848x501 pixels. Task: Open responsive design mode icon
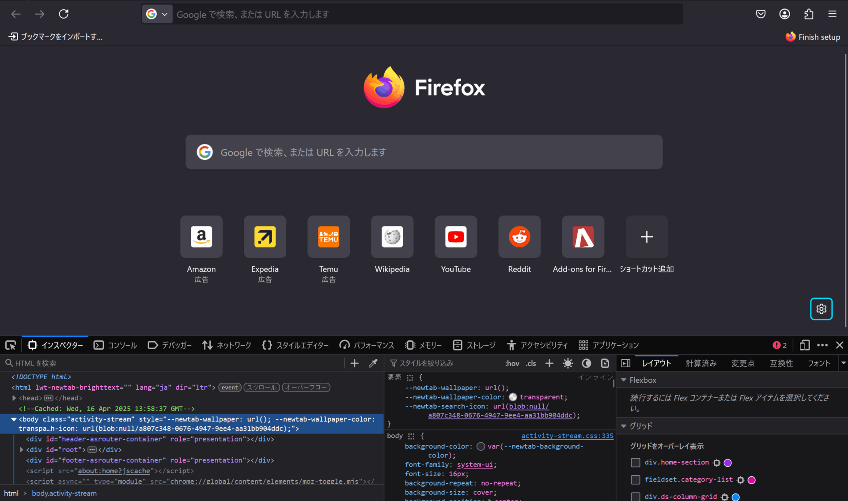(805, 345)
